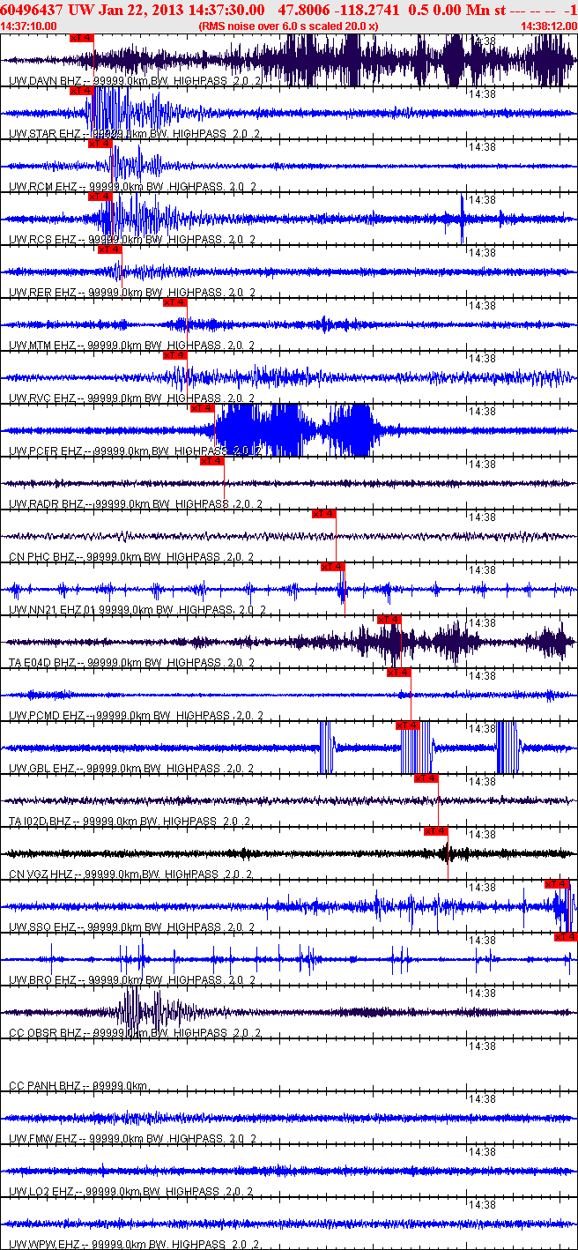
Task: Click the end time '14:38:12.00'
Action: (548, 26)
